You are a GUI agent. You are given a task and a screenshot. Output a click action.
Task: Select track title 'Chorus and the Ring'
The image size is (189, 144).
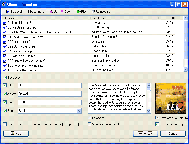105,65
